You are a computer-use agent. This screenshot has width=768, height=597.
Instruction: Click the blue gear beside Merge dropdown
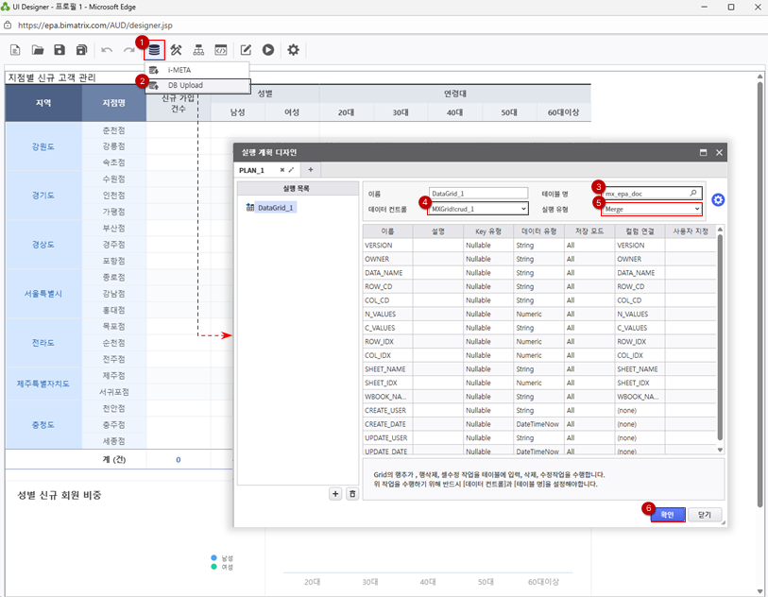coord(718,200)
